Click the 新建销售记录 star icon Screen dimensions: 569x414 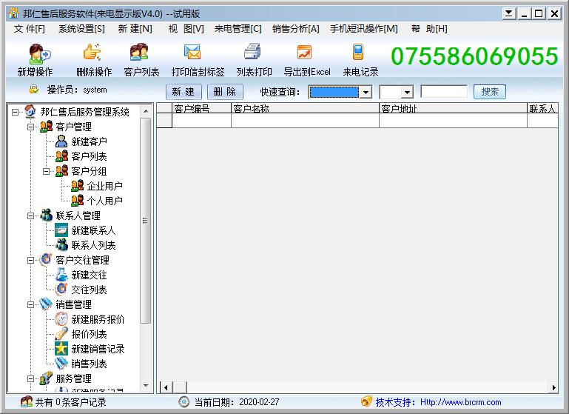pyautogui.click(x=61, y=349)
